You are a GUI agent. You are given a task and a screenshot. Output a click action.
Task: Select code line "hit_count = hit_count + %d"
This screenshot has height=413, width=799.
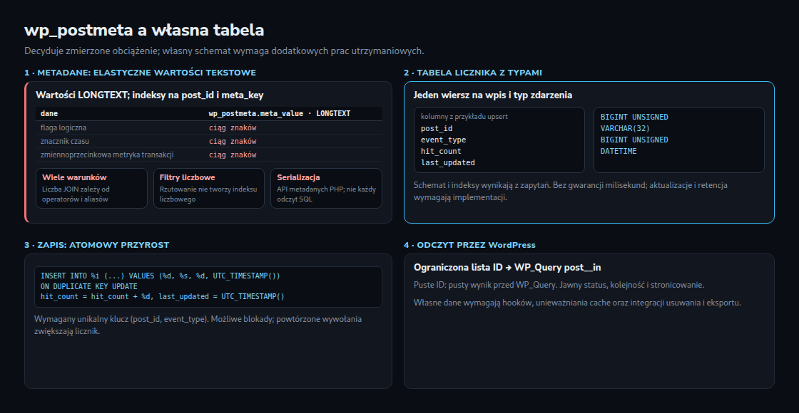click(x=163, y=296)
